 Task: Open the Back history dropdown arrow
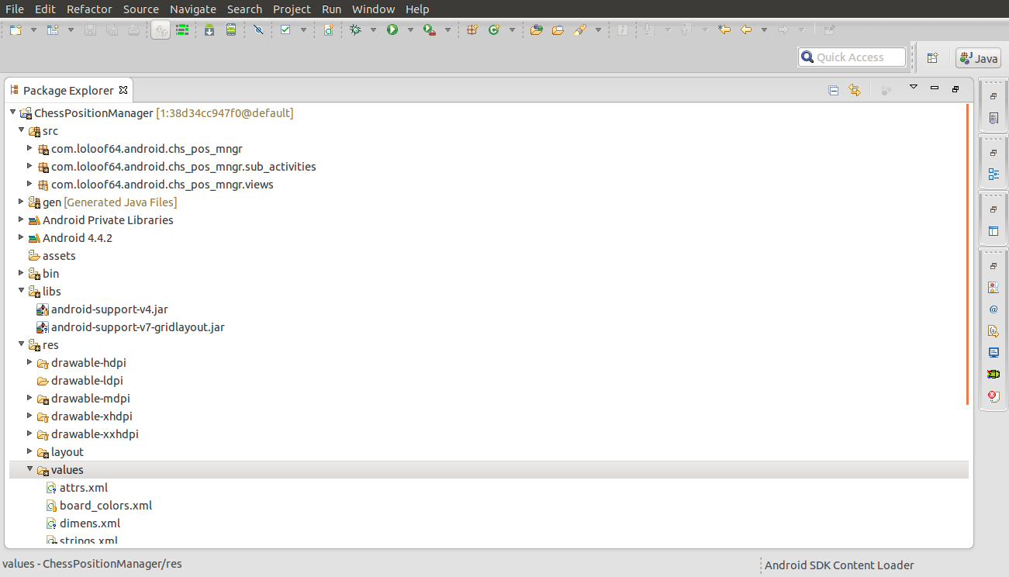click(764, 30)
